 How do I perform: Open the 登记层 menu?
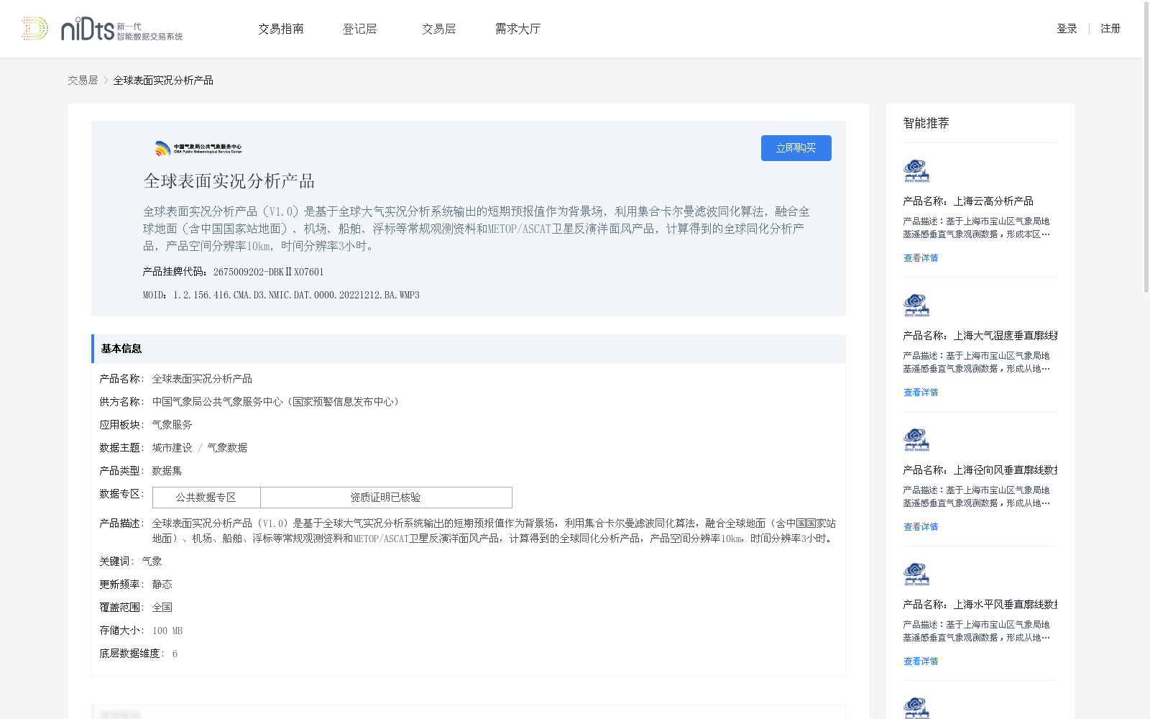(360, 29)
